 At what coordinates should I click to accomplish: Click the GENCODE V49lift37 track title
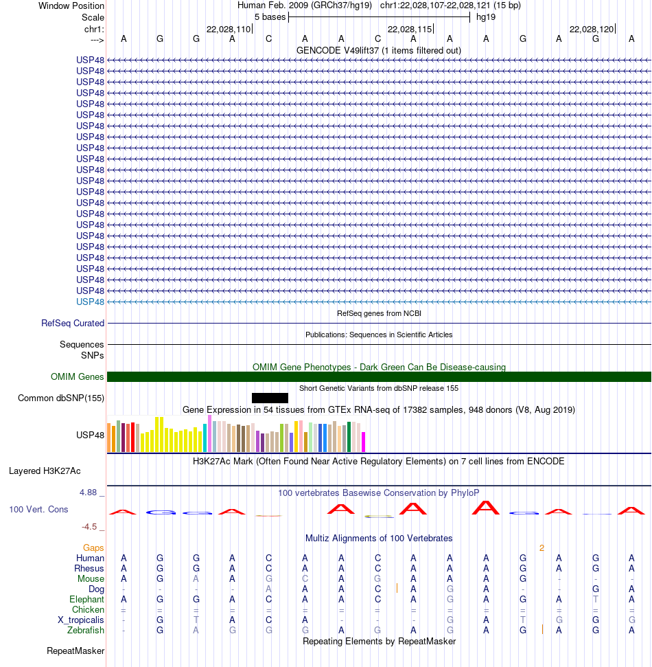(379, 50)
